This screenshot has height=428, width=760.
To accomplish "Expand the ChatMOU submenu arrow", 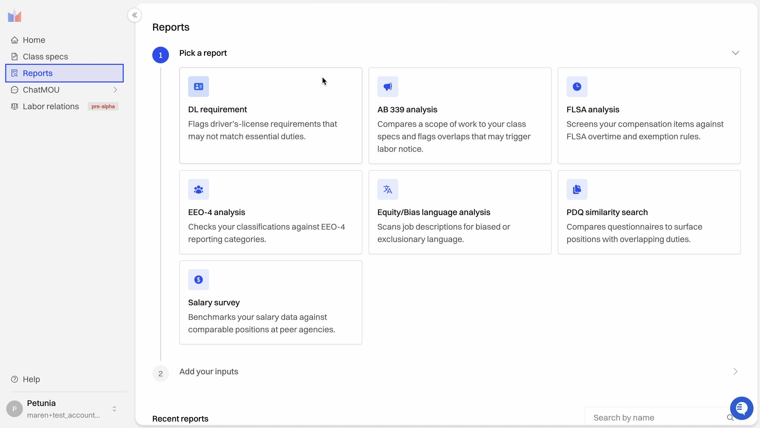I will [x=115, y=90].
